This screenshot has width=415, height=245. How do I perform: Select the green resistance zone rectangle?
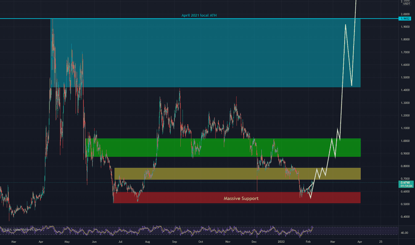223,147
